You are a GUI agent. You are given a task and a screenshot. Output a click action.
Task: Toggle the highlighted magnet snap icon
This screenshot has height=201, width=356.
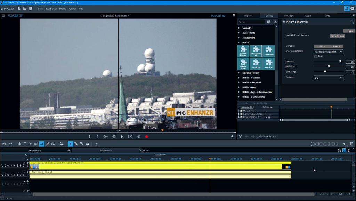[42, 144]
